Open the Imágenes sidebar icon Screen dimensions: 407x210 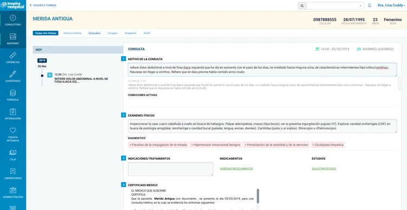point(13,37)
